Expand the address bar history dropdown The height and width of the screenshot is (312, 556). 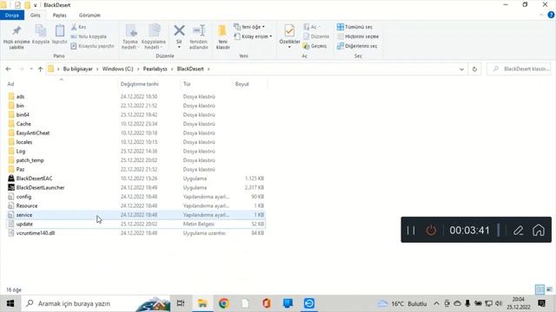pyautogui.click(x=461, y=69)
